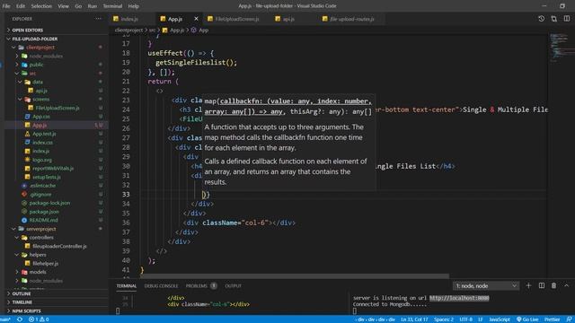The width and height of the screenshot is (575, 323).
Task: Collapse the FILE-UPLOAD-FOLDER section
Action: (x=34, y=39)
